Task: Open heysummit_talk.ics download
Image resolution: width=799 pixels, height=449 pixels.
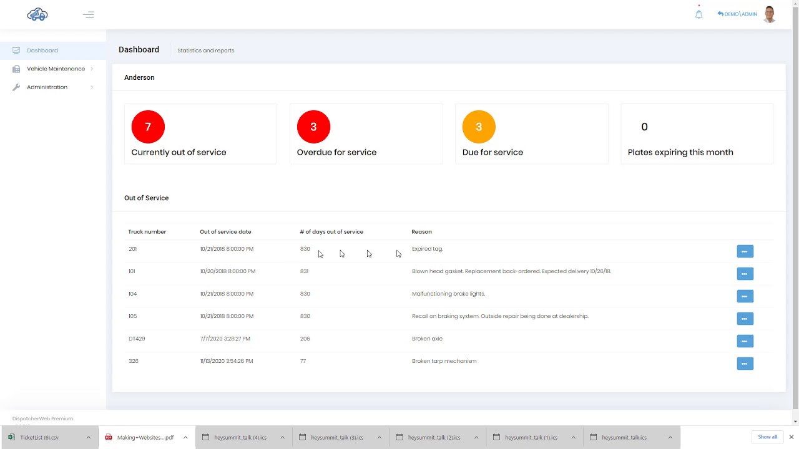Action: [x=623, y=438]
